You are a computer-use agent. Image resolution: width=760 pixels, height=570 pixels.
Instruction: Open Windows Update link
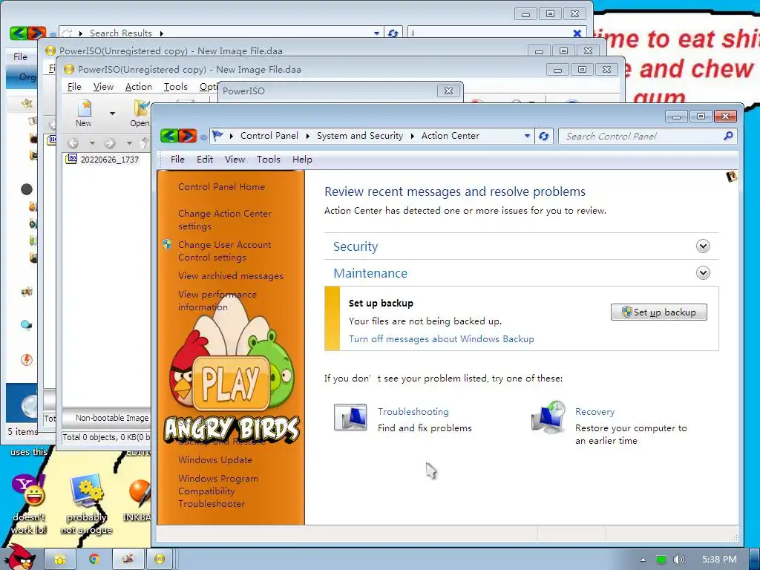[x=214, y=459]
